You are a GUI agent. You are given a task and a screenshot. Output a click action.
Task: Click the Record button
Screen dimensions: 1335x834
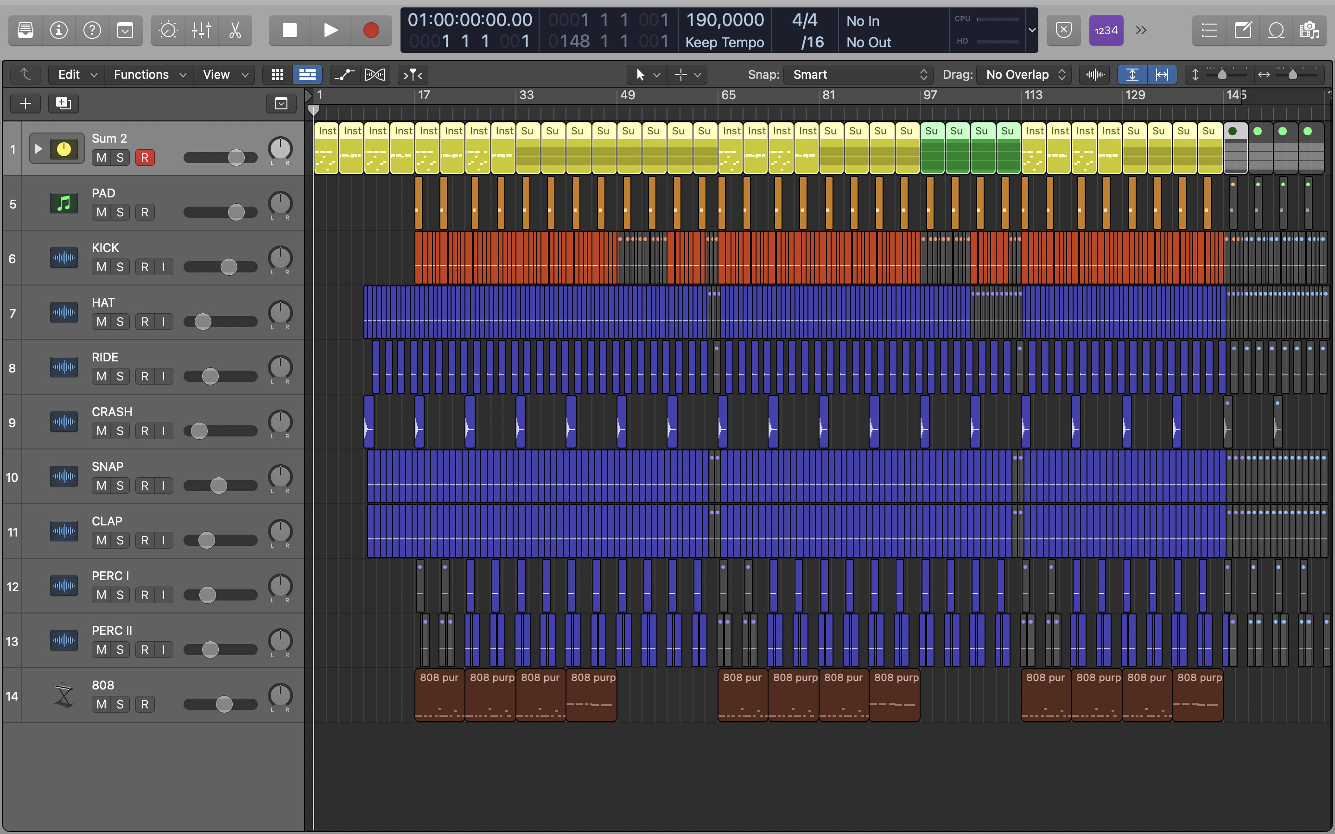pos(371,30)
